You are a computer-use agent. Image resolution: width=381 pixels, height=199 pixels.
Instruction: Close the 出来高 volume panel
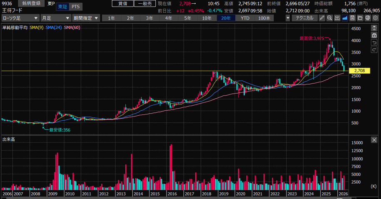click(x=374, y=140)
